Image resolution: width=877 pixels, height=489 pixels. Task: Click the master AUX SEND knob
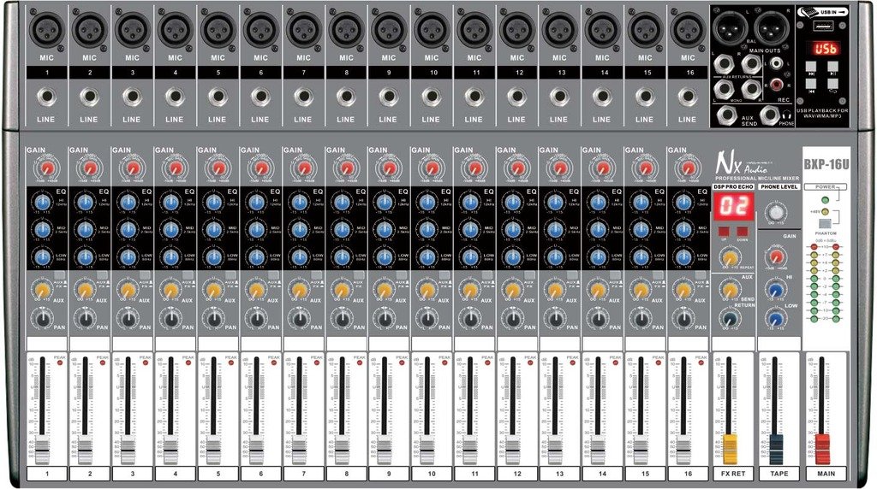click(729, 290)
